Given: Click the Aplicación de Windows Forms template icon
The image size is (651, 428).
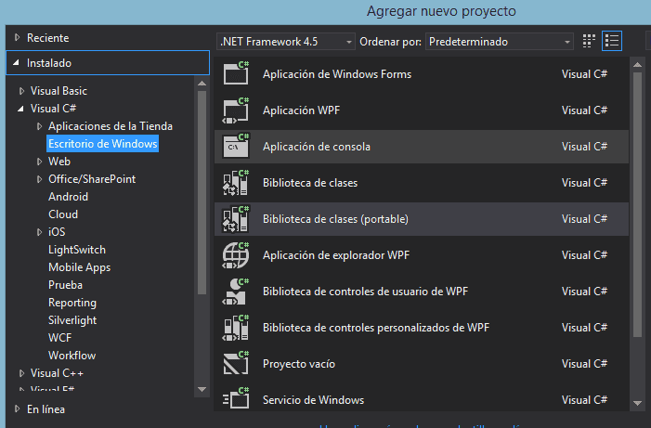Looking at the screenshot, I should coord(236,73).
